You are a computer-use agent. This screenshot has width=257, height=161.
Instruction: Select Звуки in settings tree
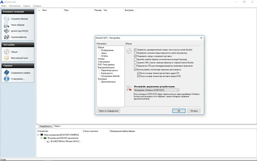click(104, 53)
